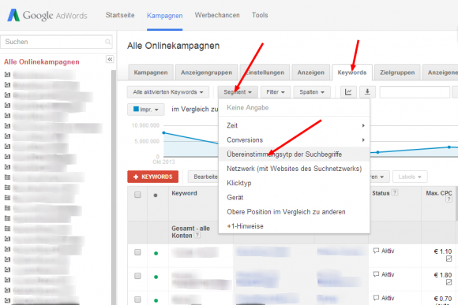The width and height of the screenshot is (458, 305).
Task: Click the search magnifier icon
Action: pos(107,42)
